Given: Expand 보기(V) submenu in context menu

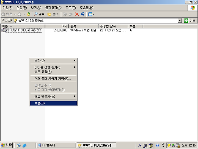Looking at the screenshot, I should pos(53,61).
